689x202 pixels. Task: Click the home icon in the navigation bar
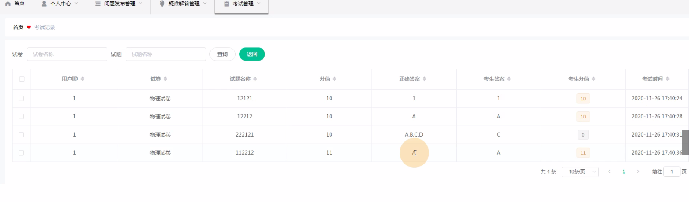(x=8, y=4)
